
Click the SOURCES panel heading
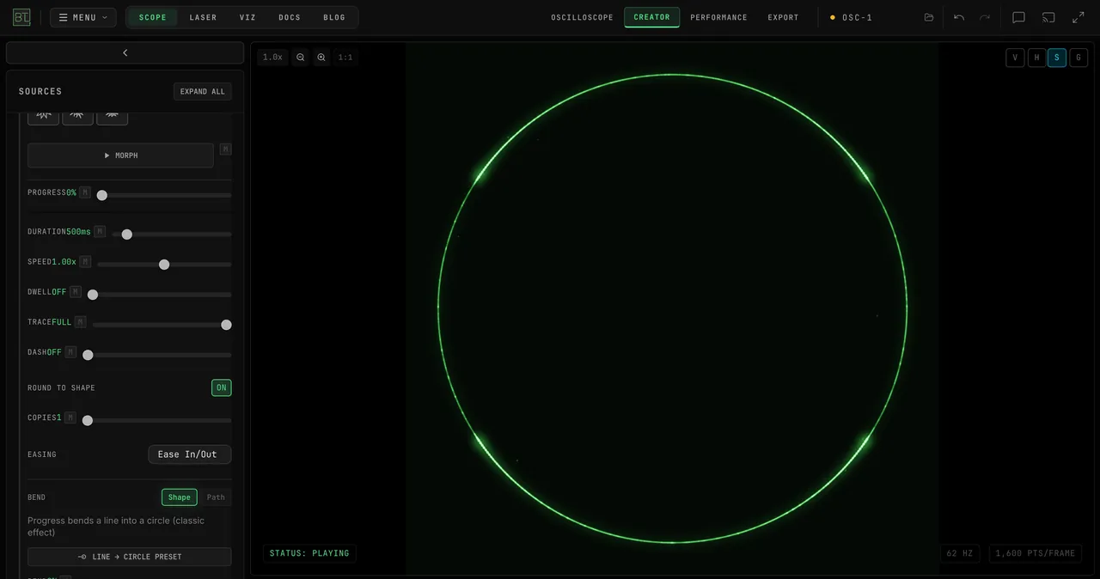40,91
